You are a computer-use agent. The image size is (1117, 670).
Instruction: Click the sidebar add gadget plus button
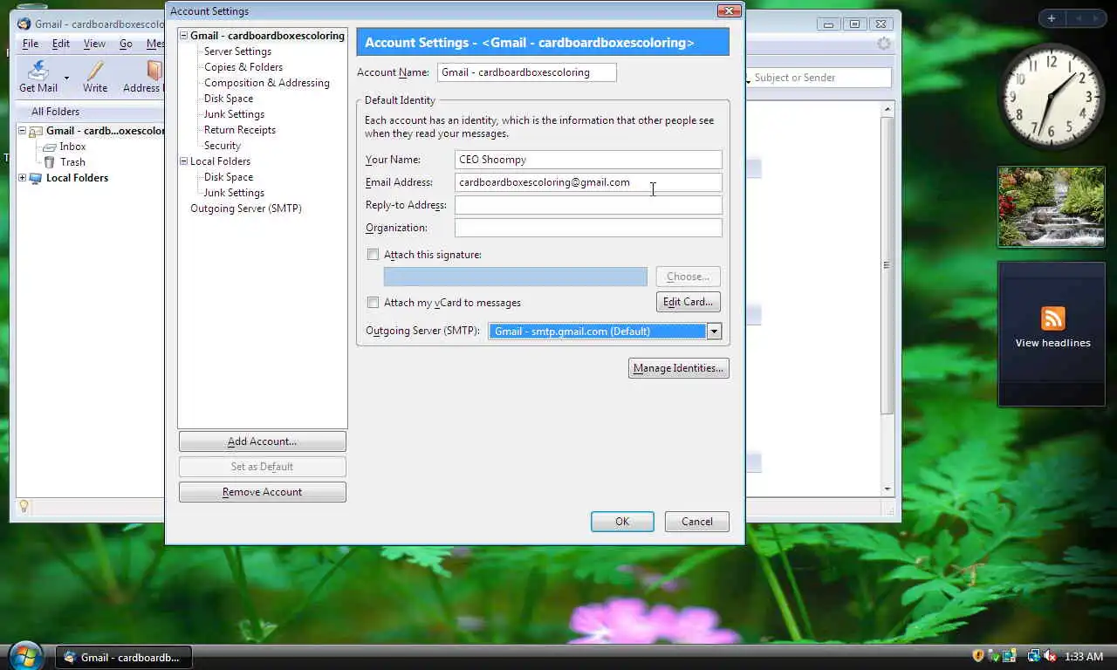tap(1052, 18)
